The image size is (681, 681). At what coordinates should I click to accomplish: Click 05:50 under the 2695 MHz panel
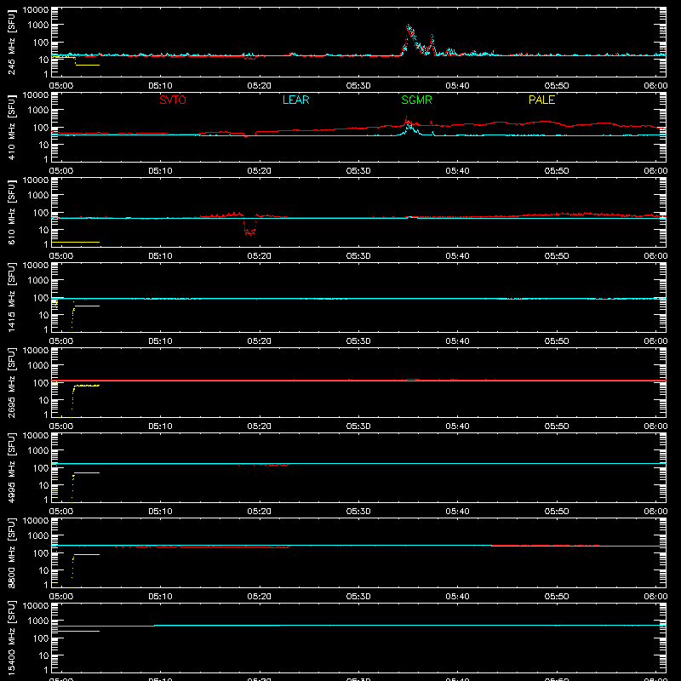click(557, 426)
